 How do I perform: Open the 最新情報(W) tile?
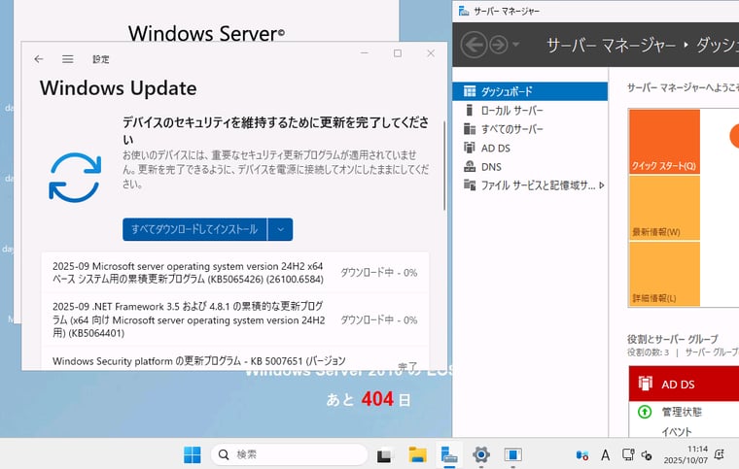[664, 208]
